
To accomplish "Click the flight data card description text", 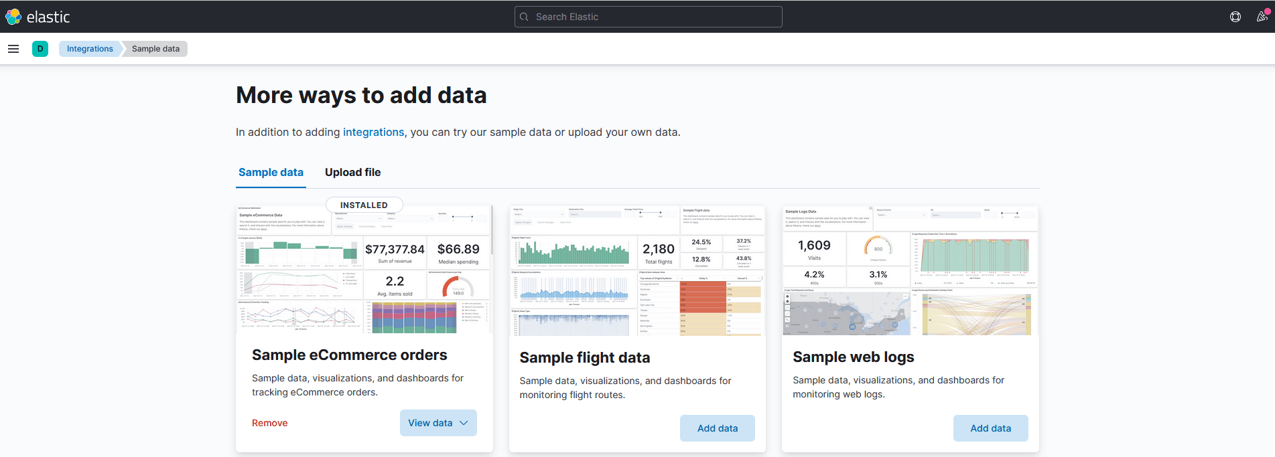I will click(x=626, y=388).
